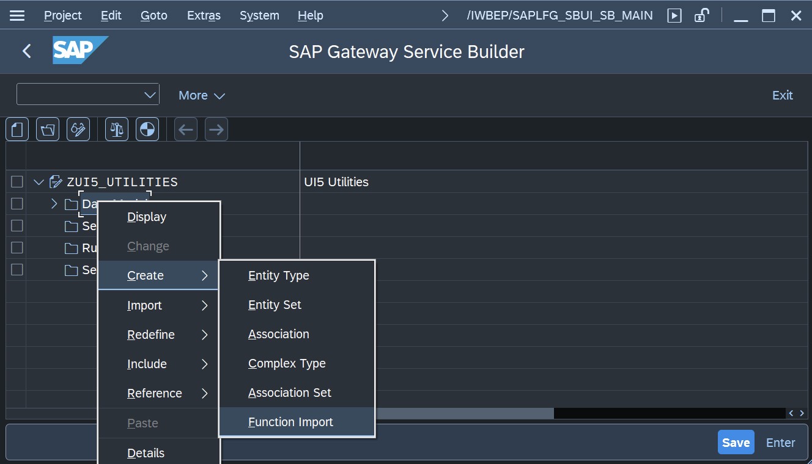Create a new Entity Set
This screenshot has width=812, height=464.
coord(297,305)
